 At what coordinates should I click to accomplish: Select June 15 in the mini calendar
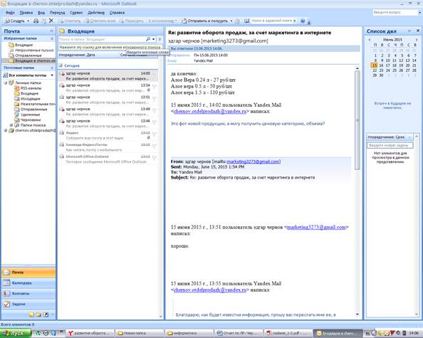(374, 65)
